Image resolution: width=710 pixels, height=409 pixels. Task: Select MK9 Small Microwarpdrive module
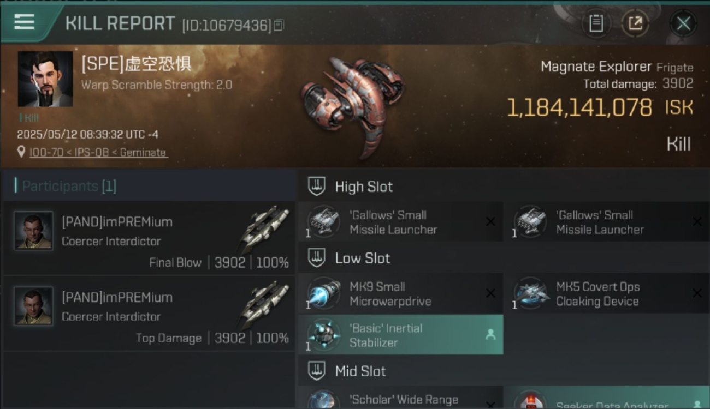pyautogui.click(x=400, y=293)
